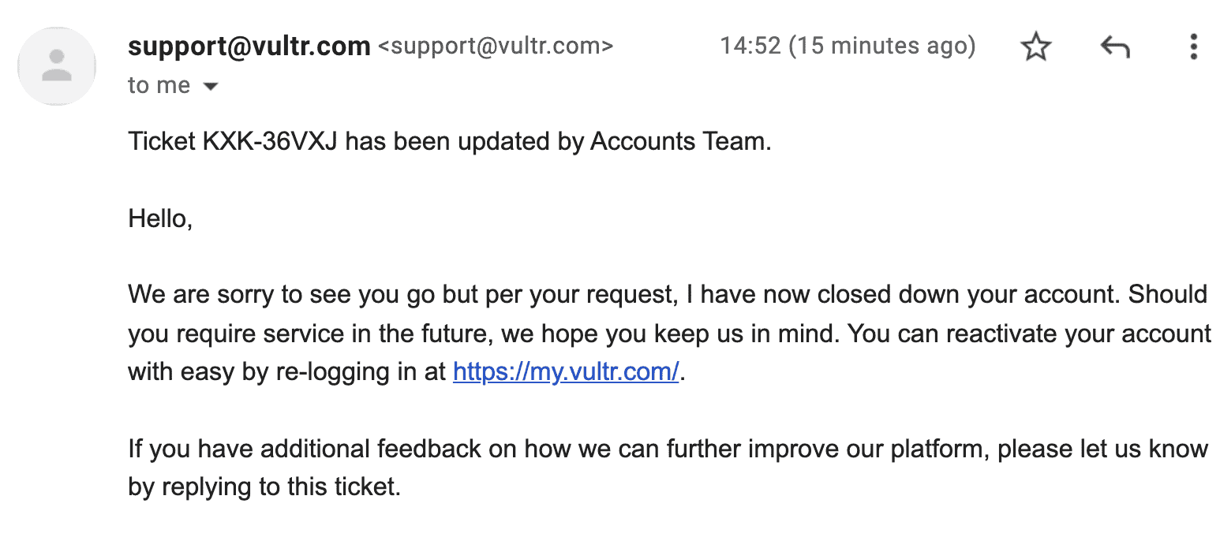
Task: Star this email from support@vultr.com
Action: 1035,47
